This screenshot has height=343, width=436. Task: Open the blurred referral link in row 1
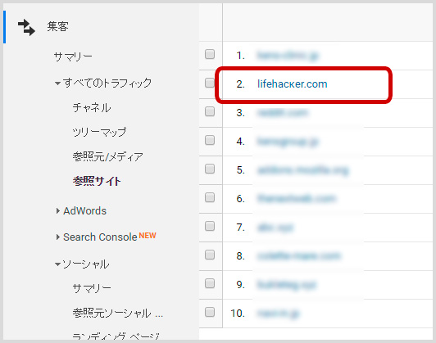pyautogui.click(x=288, y=56)
